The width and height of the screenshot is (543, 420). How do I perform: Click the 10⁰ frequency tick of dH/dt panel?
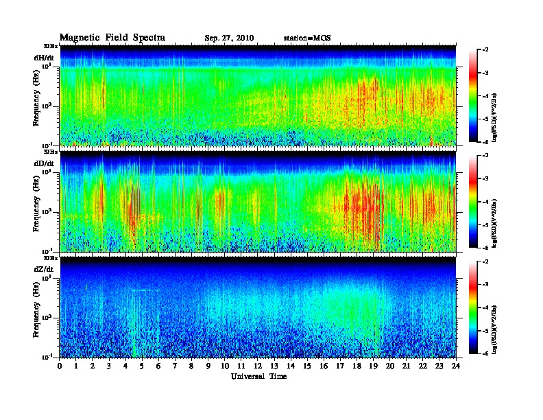coord(47,106)
